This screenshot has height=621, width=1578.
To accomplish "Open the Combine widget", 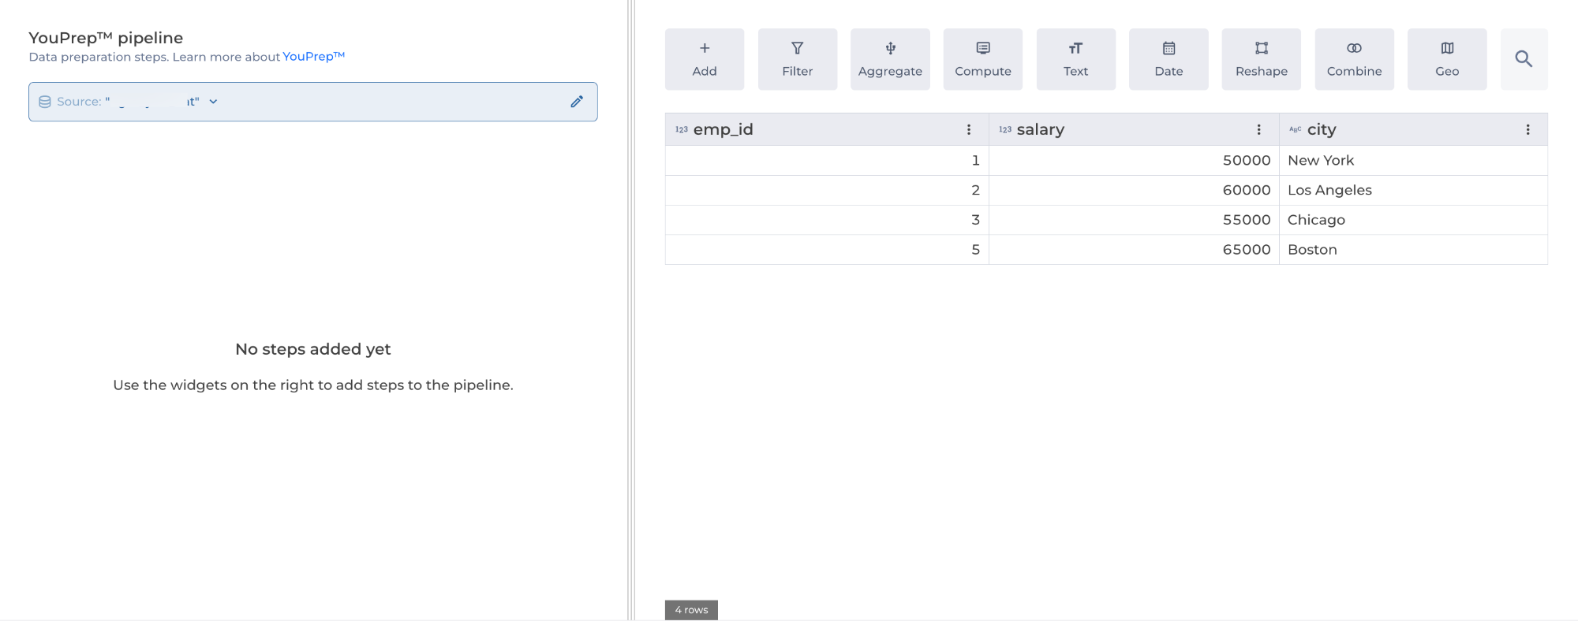I will click(x=1354, y=59).
